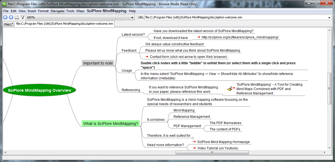Open the URL history dropdown arrow

(329, 18)
